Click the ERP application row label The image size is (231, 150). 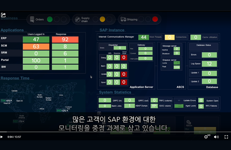(x=4, y=38)
